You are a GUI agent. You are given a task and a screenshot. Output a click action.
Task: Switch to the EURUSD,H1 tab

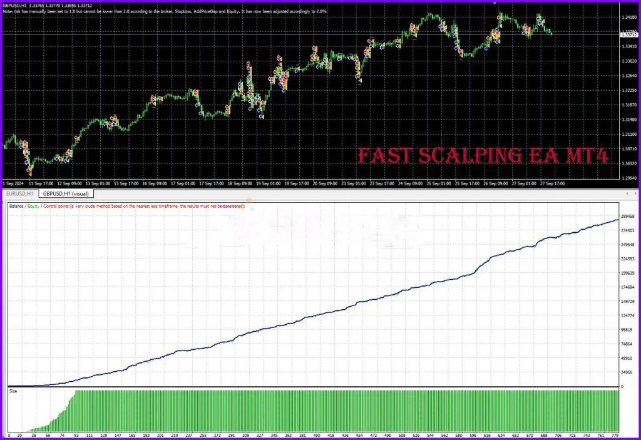[x=19, y=193]
